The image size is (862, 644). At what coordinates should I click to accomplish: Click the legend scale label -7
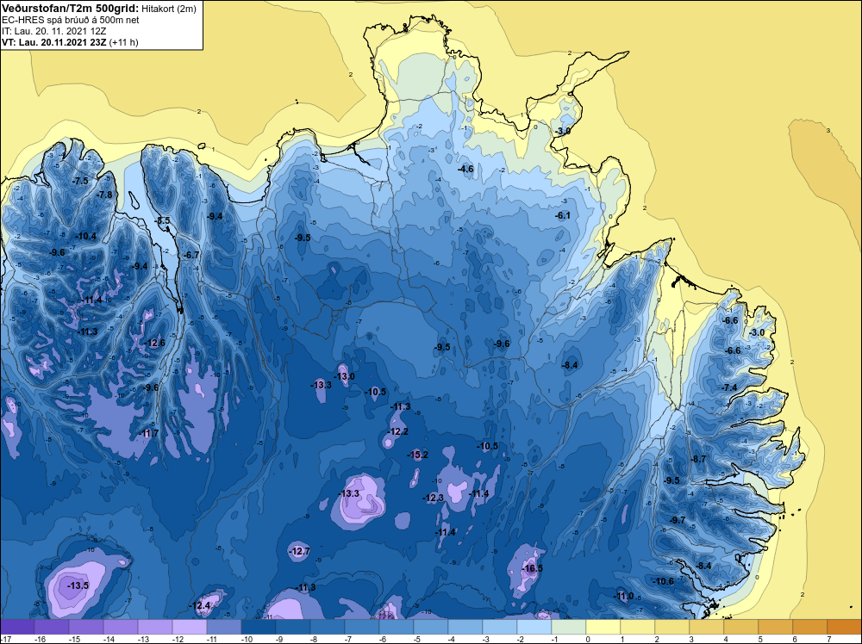(x=348, y=640)
